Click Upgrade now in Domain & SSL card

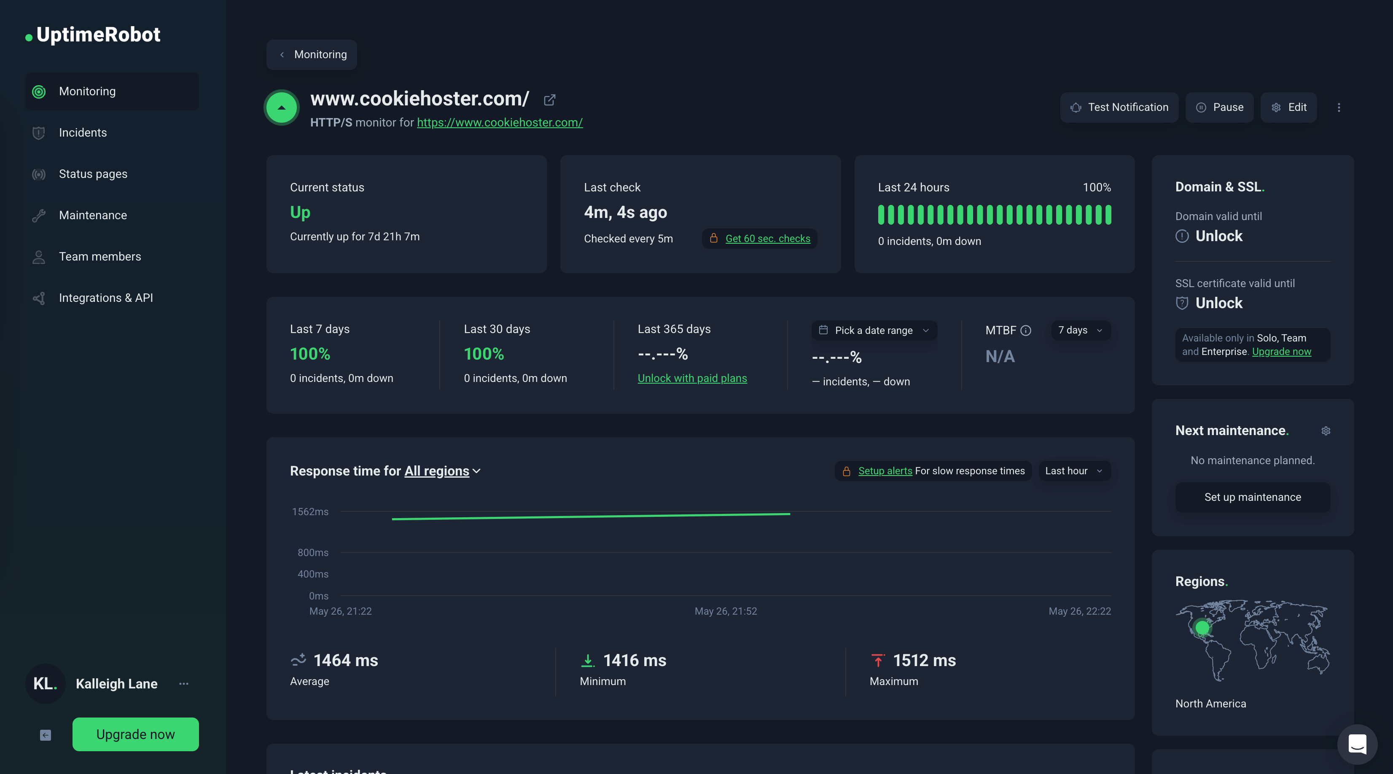pos(1282,352)
